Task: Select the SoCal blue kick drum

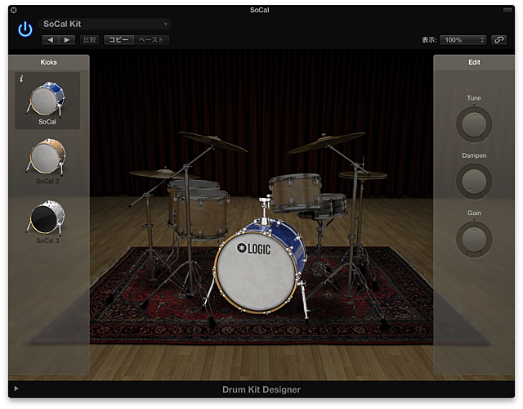Action: coord(47,98)
